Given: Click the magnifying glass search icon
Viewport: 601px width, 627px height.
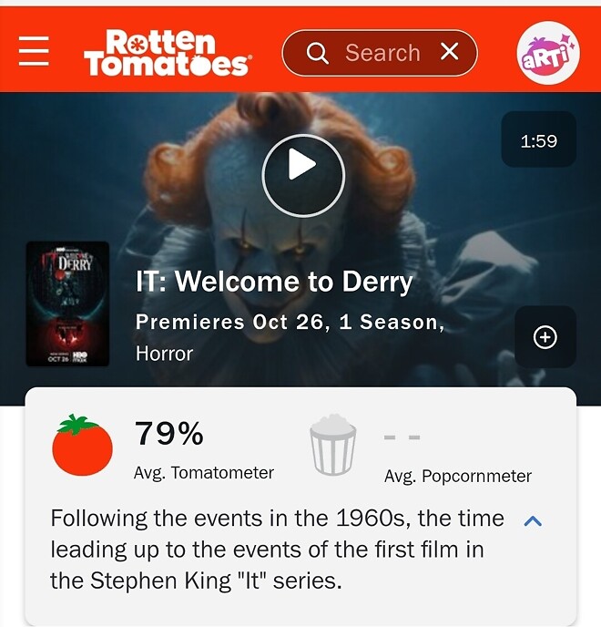Looking at the screenshot, I should [x=317, y=53].
